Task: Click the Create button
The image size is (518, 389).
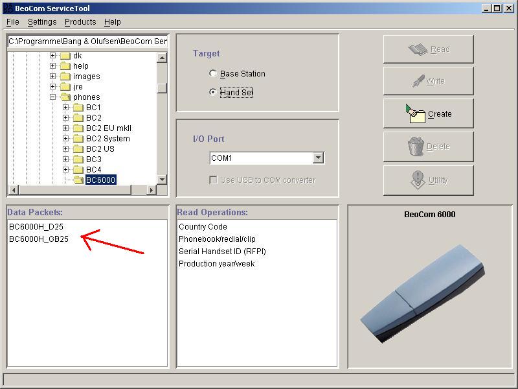Action: point(429,113)
